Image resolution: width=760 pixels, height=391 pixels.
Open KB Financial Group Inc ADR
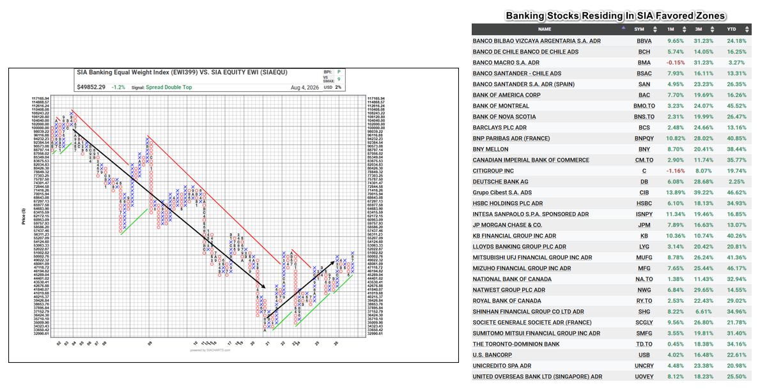515,236
